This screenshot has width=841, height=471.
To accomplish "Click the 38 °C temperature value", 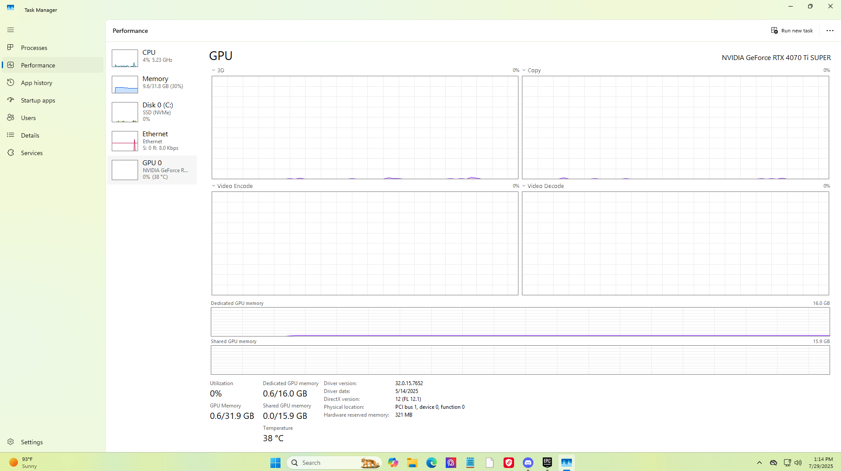I will (273, 438).
